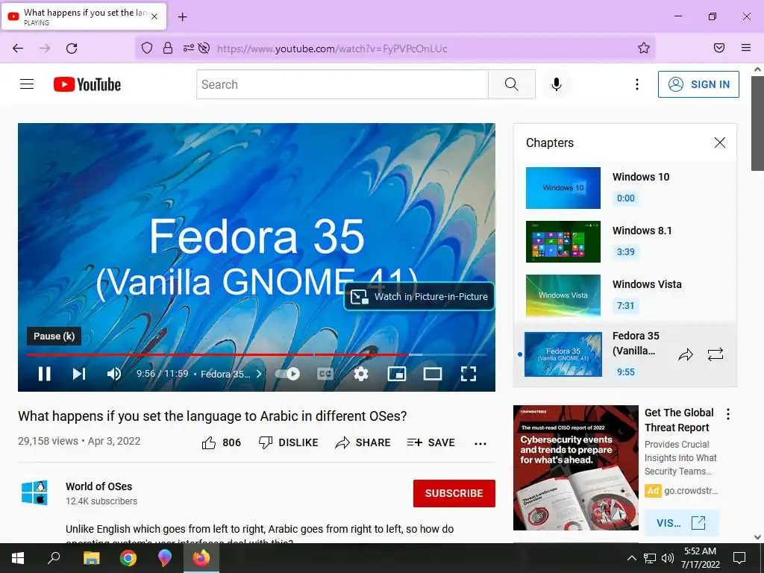Mute the video volume
Viewport: 764px width, 573px height.
pyautogui.click(x=114, y=374)
